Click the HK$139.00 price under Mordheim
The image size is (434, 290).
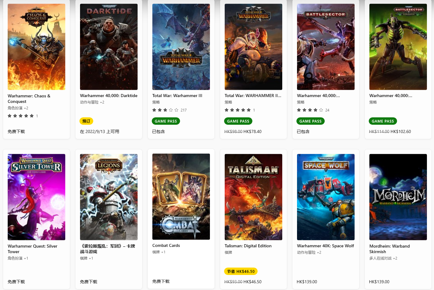[x=379, y=282]
